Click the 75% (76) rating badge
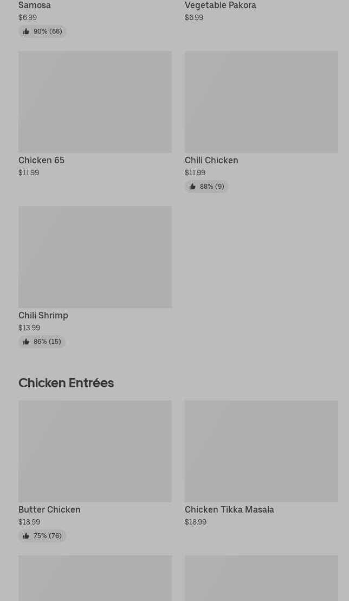This screenshot has height=601, width=349. click(42, 536)
